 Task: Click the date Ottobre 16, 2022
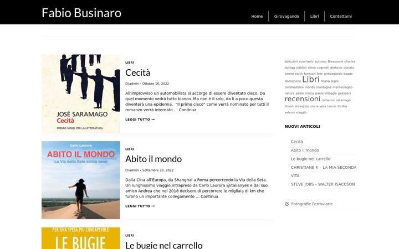[x=156, y=84]
